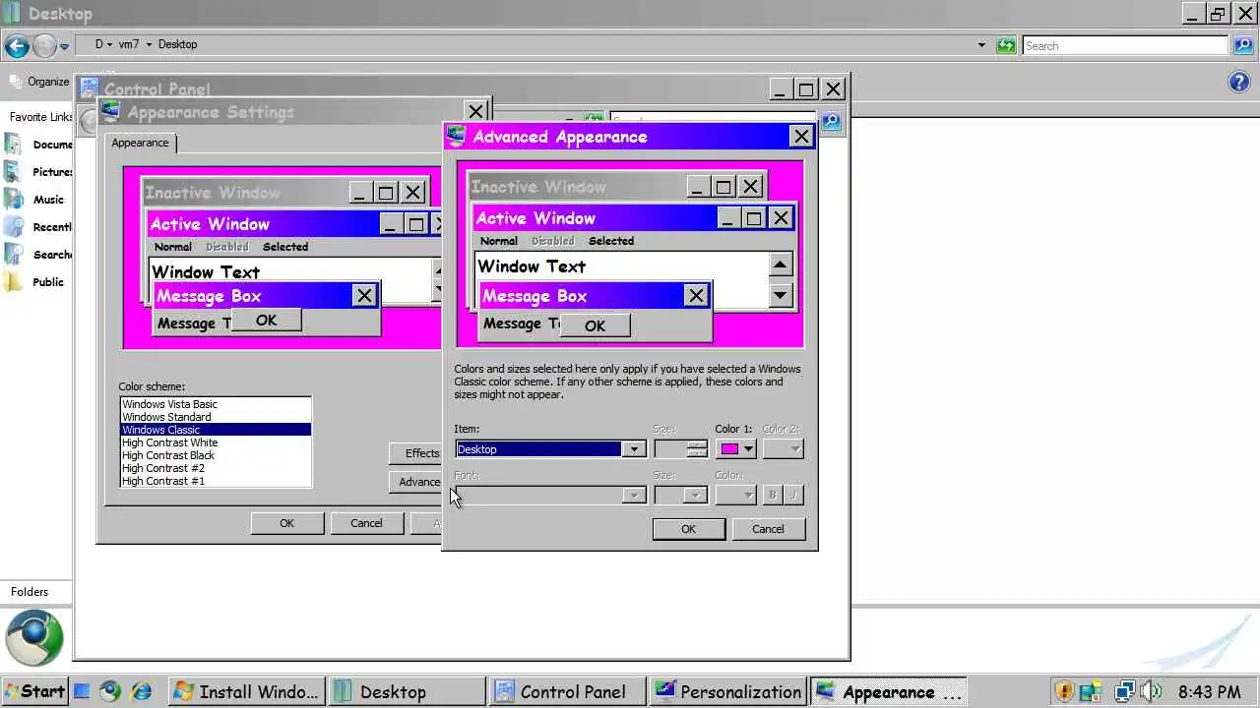Select High Contrast White color scheme
1260x708 pixels.
(216, 442)
